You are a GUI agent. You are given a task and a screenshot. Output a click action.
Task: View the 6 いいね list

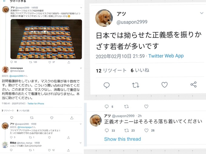click(140, 70)
